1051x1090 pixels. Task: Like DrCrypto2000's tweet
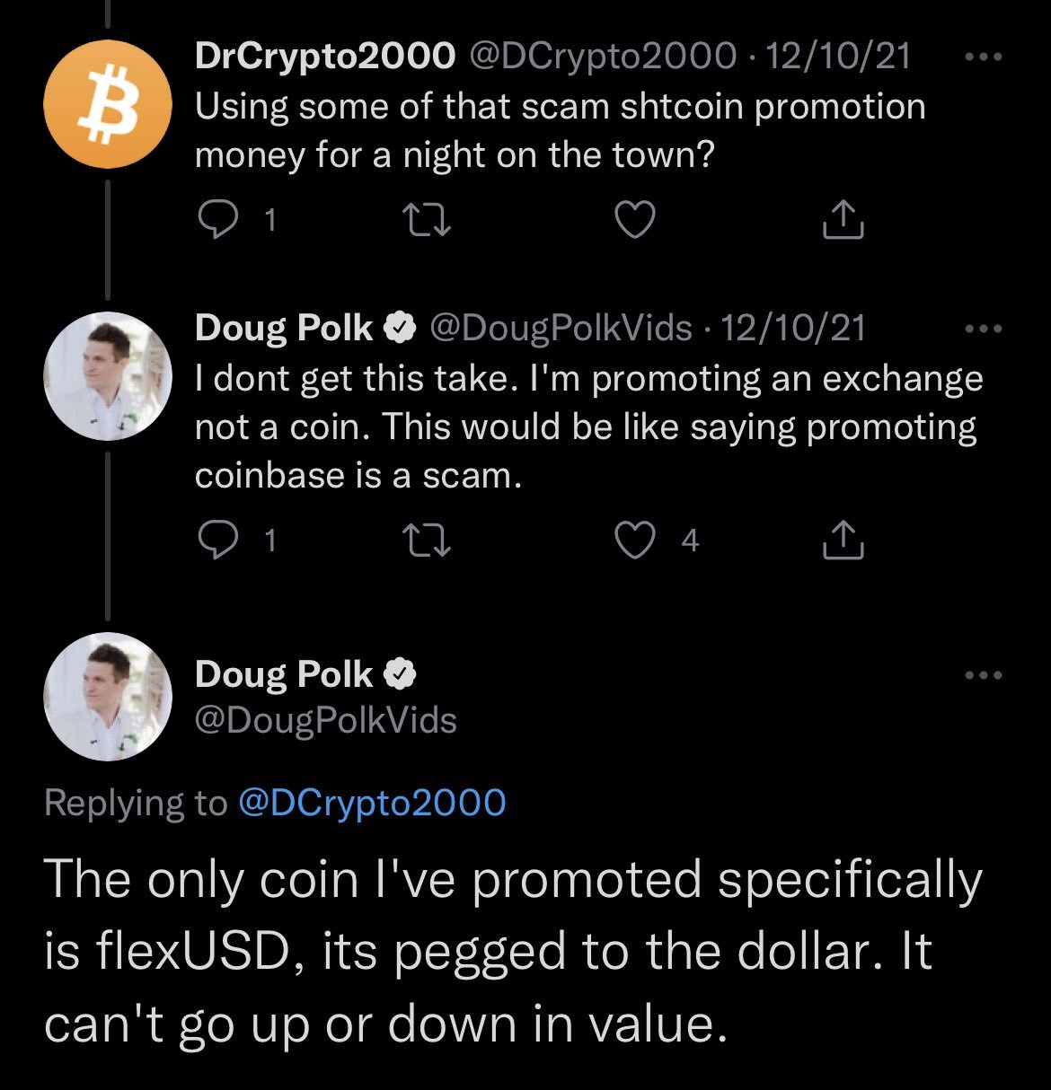(634, 219)
